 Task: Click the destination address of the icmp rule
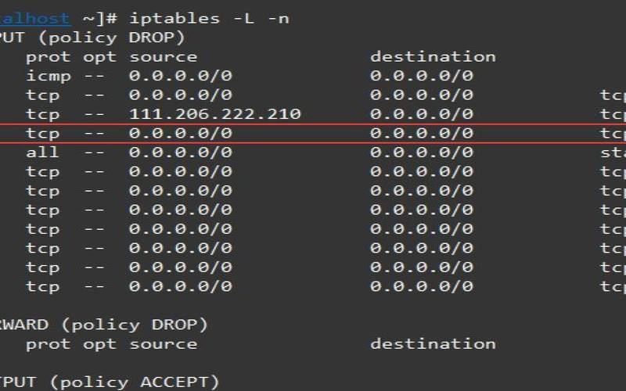422,76
